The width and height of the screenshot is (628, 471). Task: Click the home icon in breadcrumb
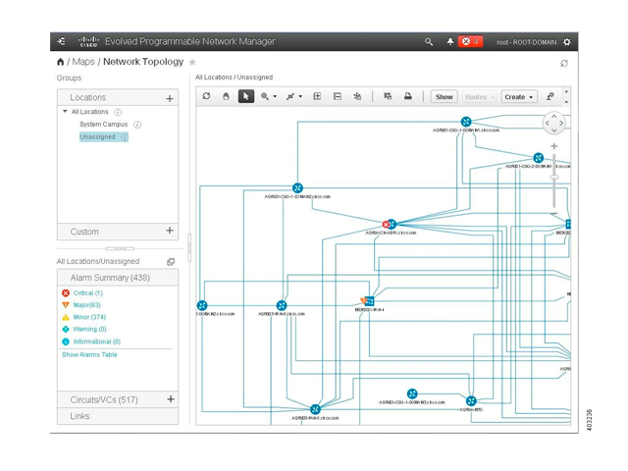61,62
